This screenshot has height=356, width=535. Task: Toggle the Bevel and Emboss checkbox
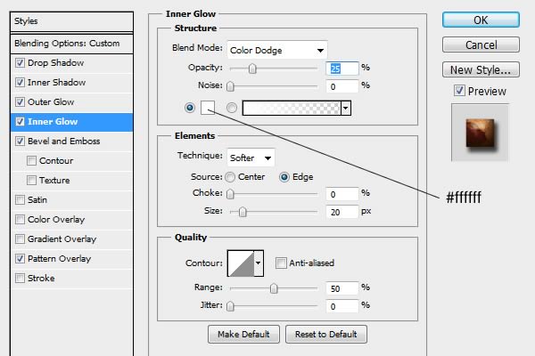[x=20, y=141]
